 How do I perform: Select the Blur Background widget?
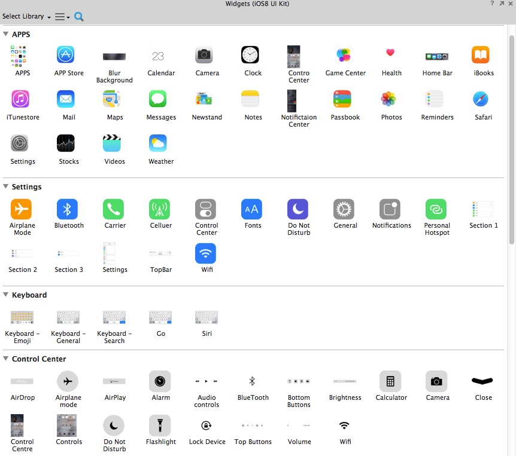114,57
